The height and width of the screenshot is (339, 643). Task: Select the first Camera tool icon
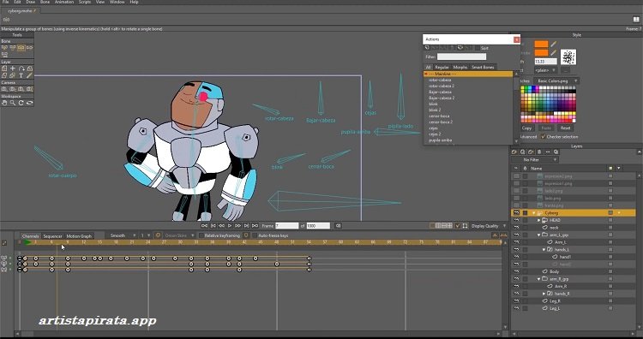(4, 89)
